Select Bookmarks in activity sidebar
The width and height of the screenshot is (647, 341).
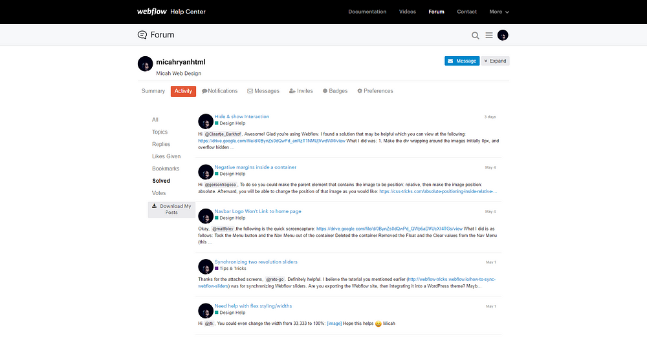coord(166,169)
